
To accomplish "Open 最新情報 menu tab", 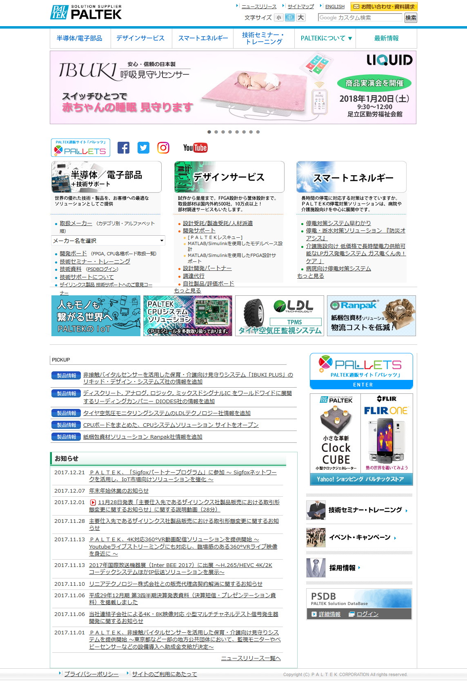I will click(x=387, y=38).
